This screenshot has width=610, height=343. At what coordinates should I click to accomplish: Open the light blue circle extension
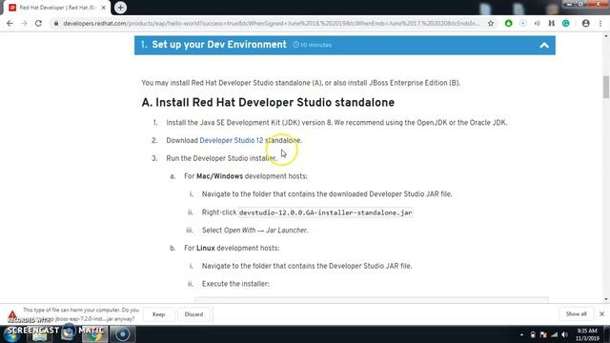pyautogui.click(x=523, y=23)
